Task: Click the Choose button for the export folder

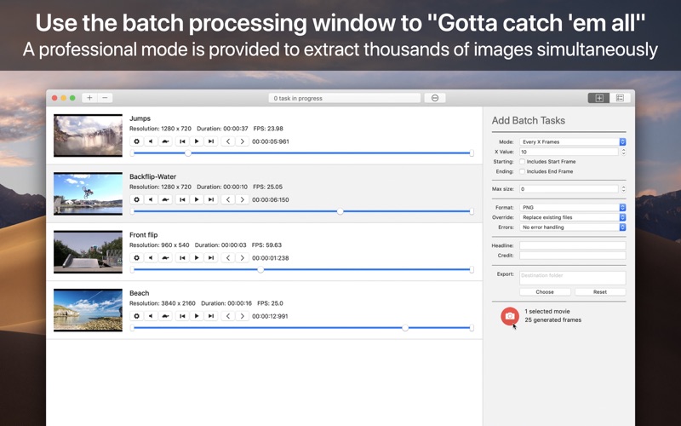Action: [x=545, y=292]
